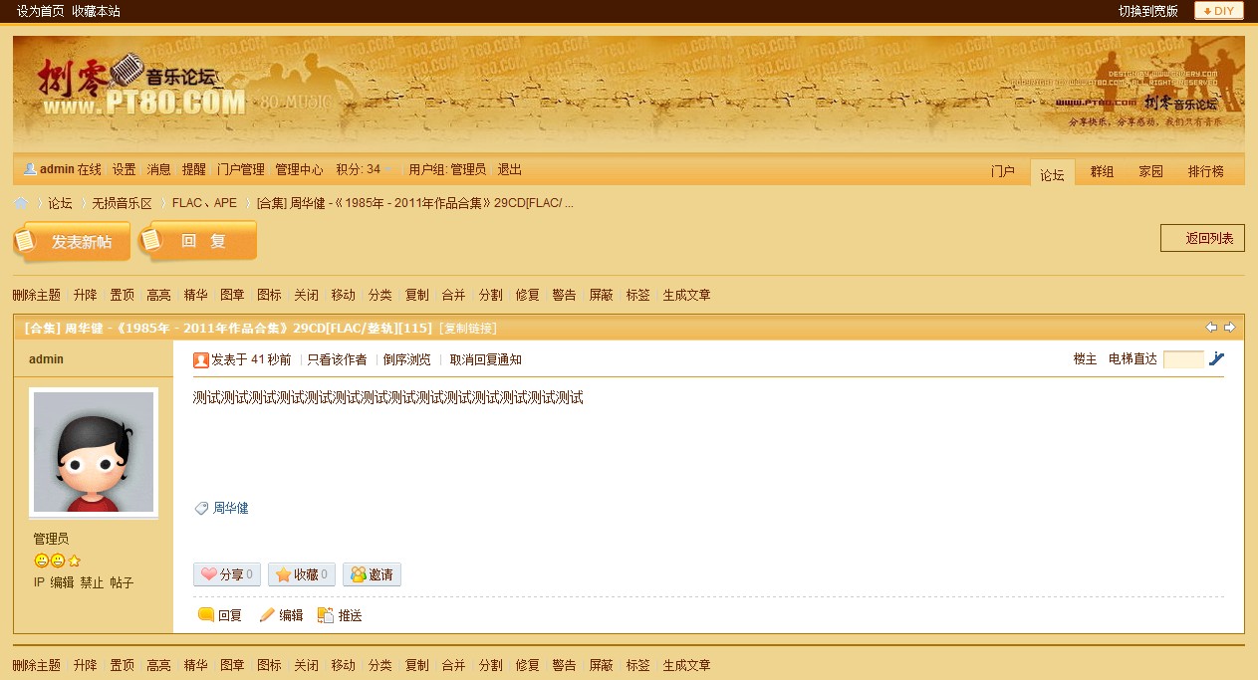Screen dimensions: 1258x680
Task: Click the 邀请 invite friends button
Action: (372, 574)
